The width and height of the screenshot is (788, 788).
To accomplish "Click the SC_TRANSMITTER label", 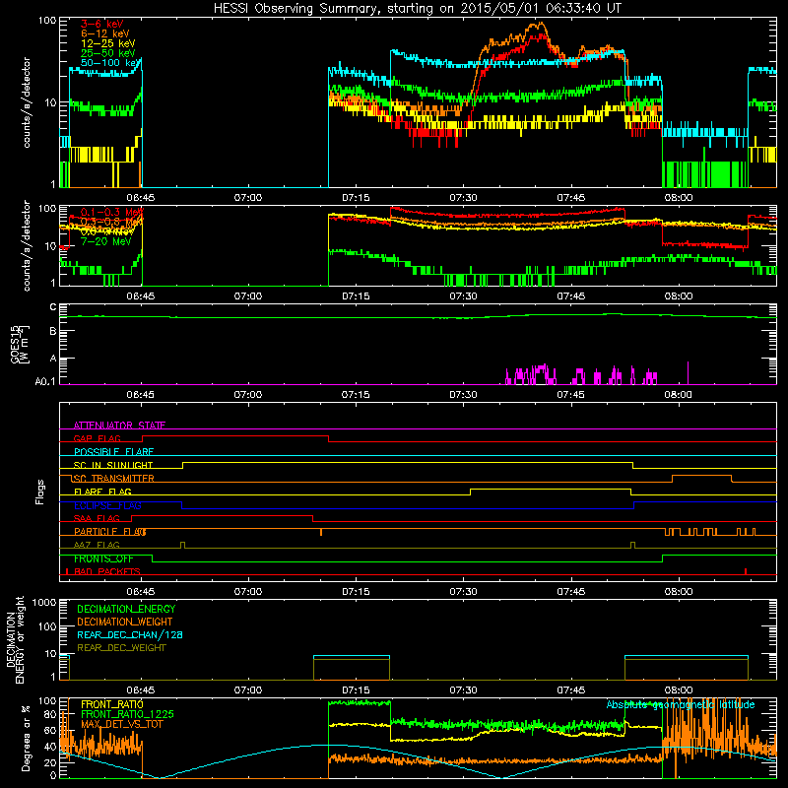I will 114,478.
